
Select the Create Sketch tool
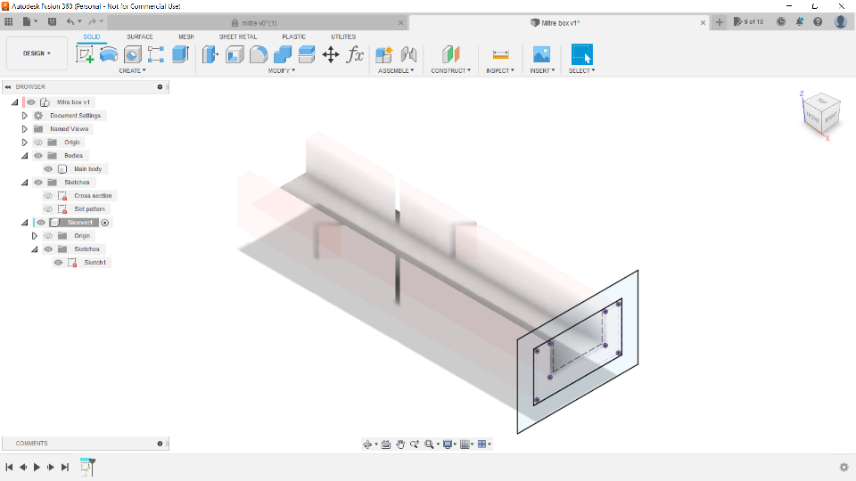(86, 55)
